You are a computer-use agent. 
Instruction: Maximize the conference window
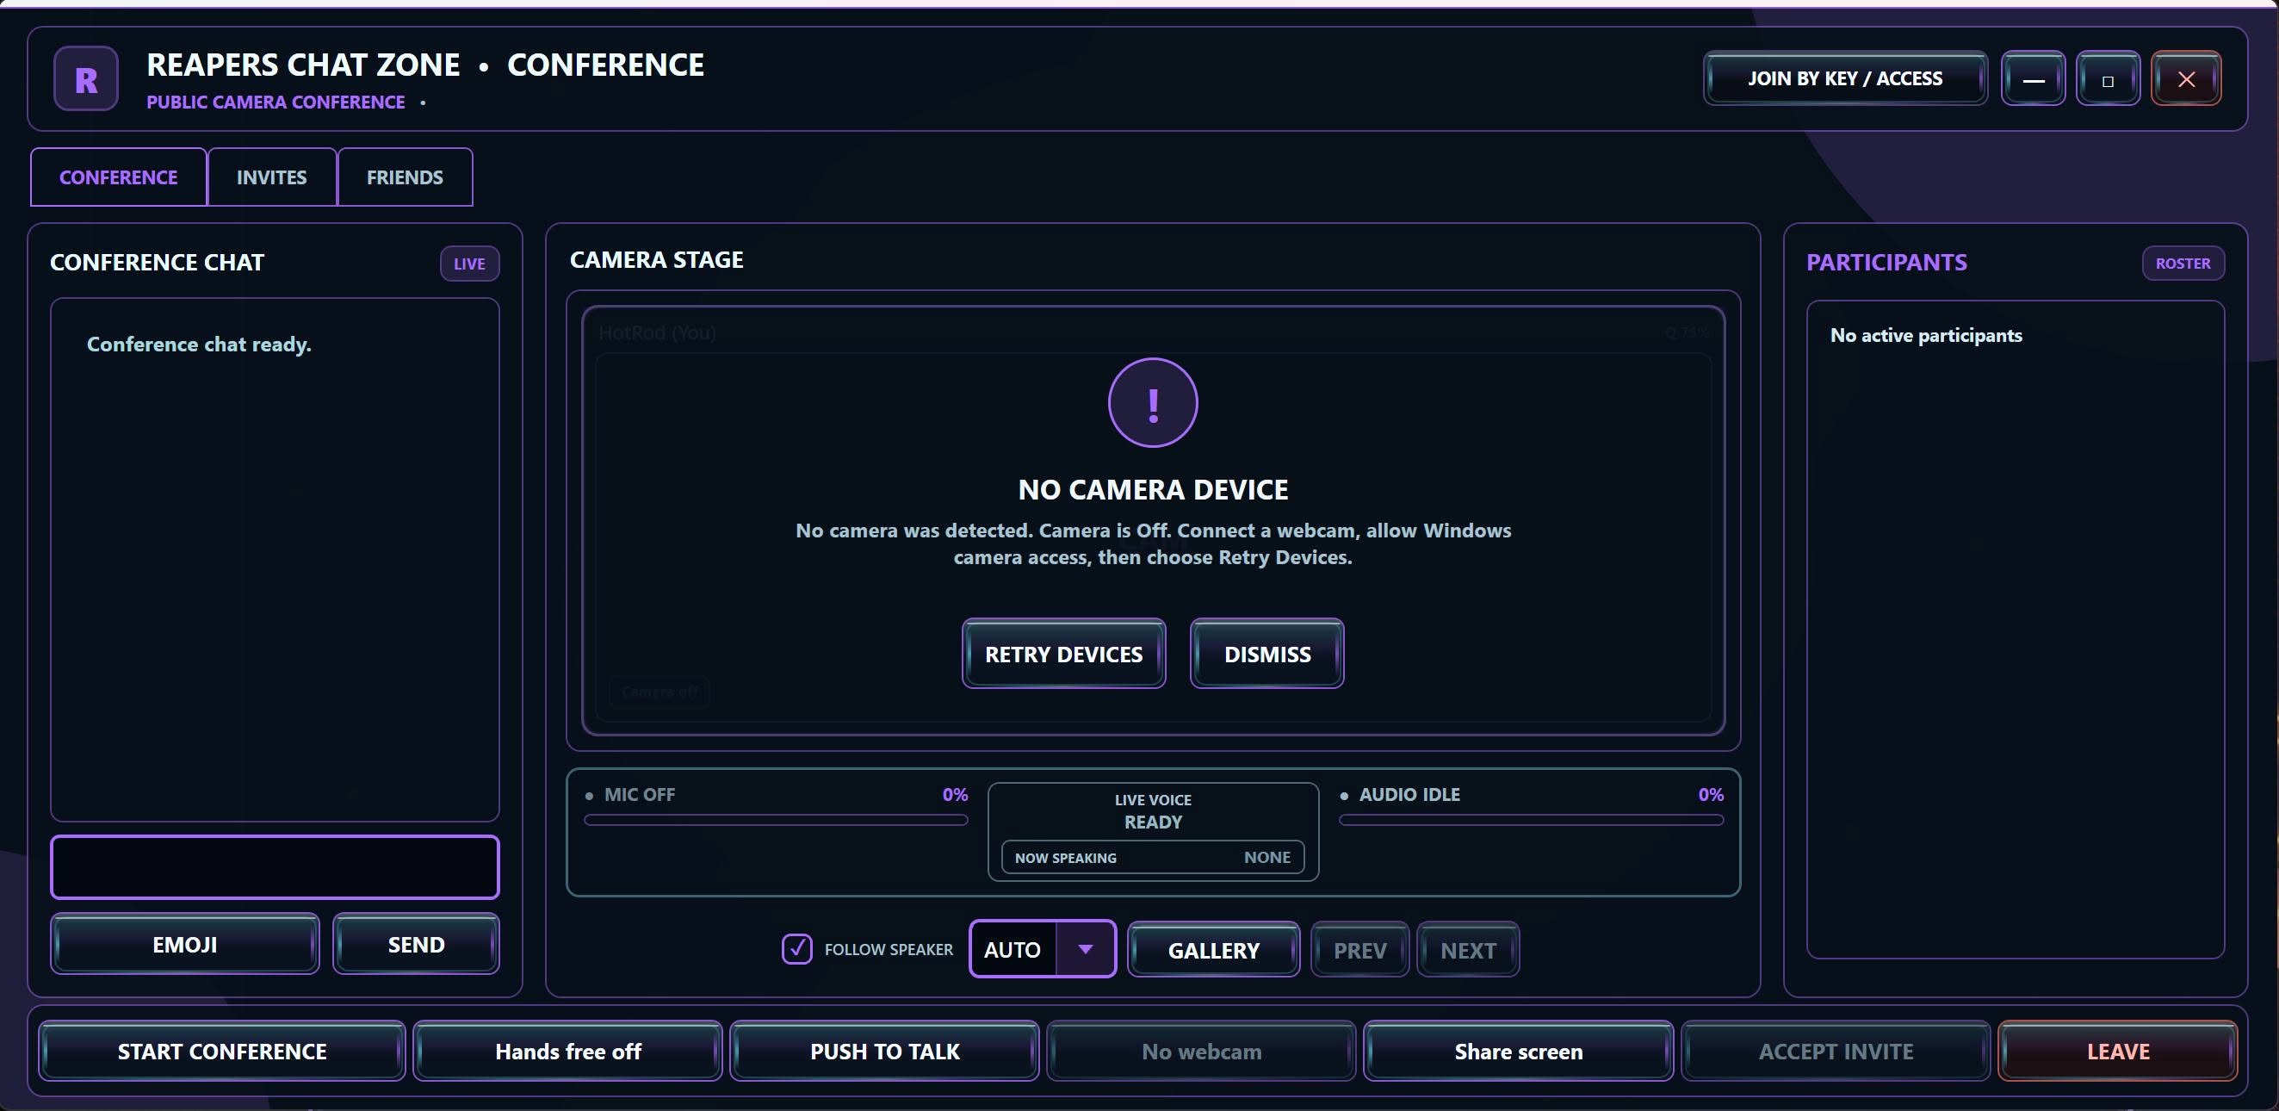[x=2108, y=78]
